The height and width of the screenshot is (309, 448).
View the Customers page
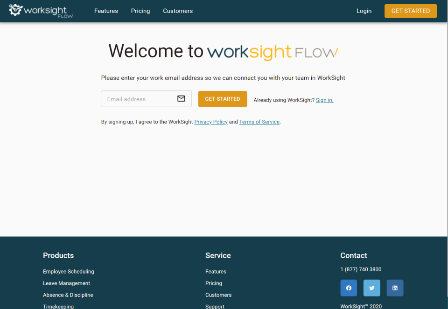[178, 11]
